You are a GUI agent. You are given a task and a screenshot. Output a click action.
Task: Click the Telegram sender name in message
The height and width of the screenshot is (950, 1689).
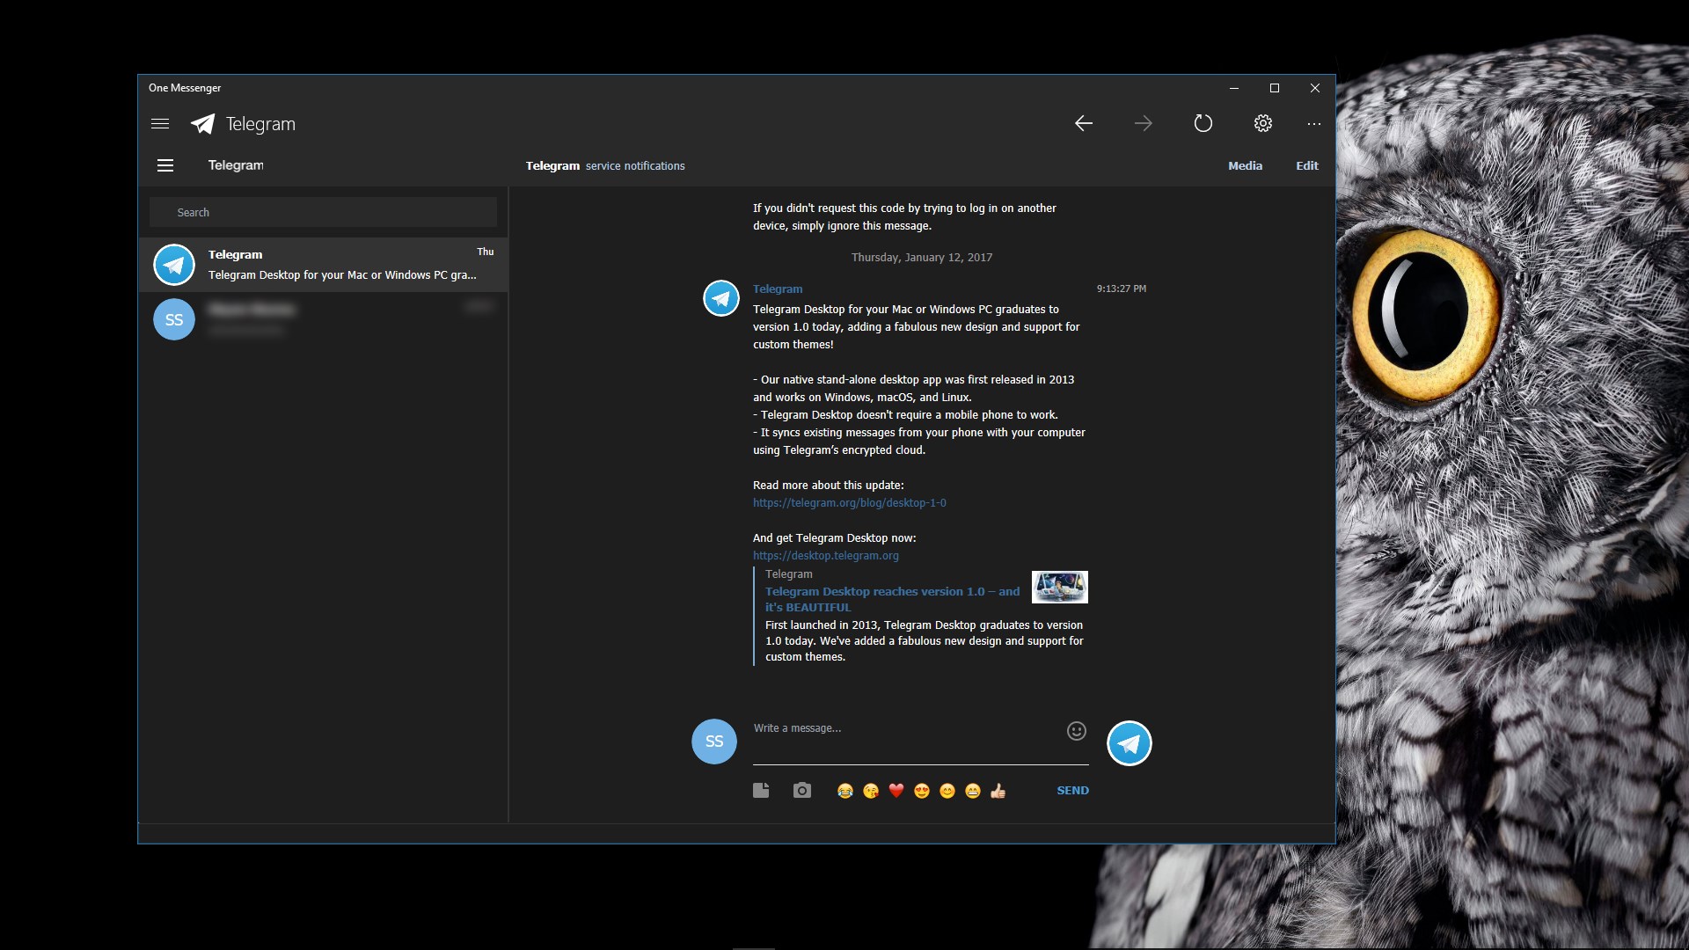[x=778, y=289]
